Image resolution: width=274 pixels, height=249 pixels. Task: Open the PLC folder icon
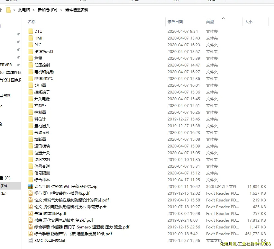click(x=31, y=45)
